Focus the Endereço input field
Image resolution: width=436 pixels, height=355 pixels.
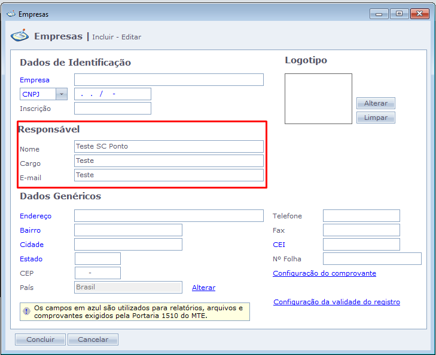tap(169, 216)
